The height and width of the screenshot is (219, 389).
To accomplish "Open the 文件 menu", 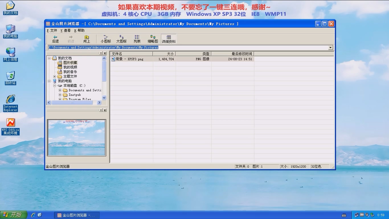I will [x=52, y=31].
